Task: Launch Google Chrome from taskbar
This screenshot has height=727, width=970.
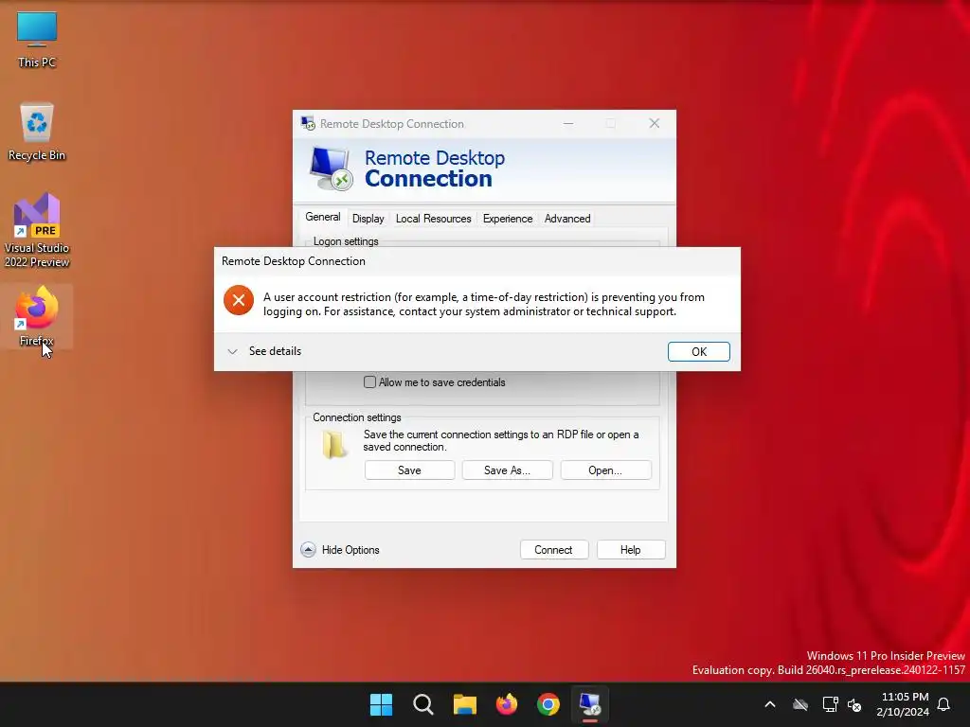Action: coord(548,704)
